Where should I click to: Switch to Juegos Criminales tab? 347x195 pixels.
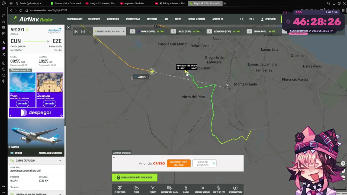(x=101, y=4)
